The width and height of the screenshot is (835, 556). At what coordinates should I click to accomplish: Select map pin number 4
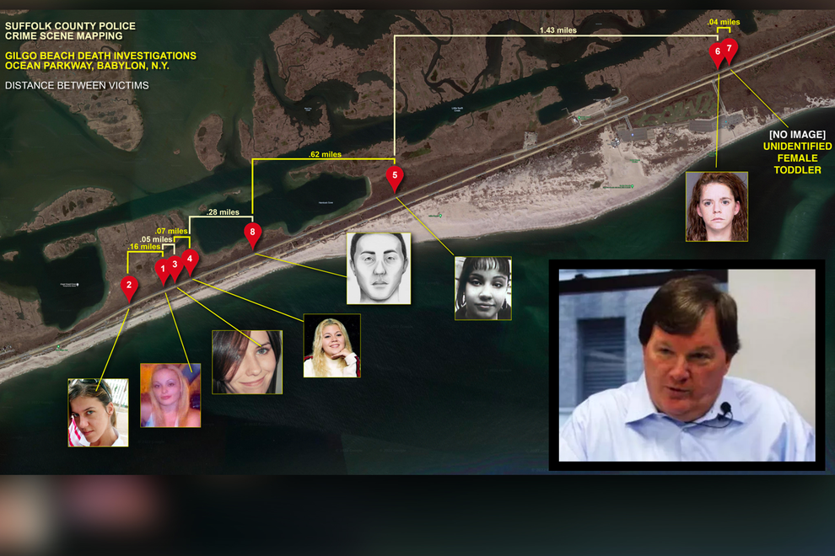click(190, 259)
